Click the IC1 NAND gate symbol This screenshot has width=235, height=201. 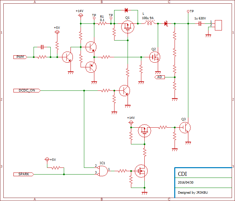(x=103, y=171)
